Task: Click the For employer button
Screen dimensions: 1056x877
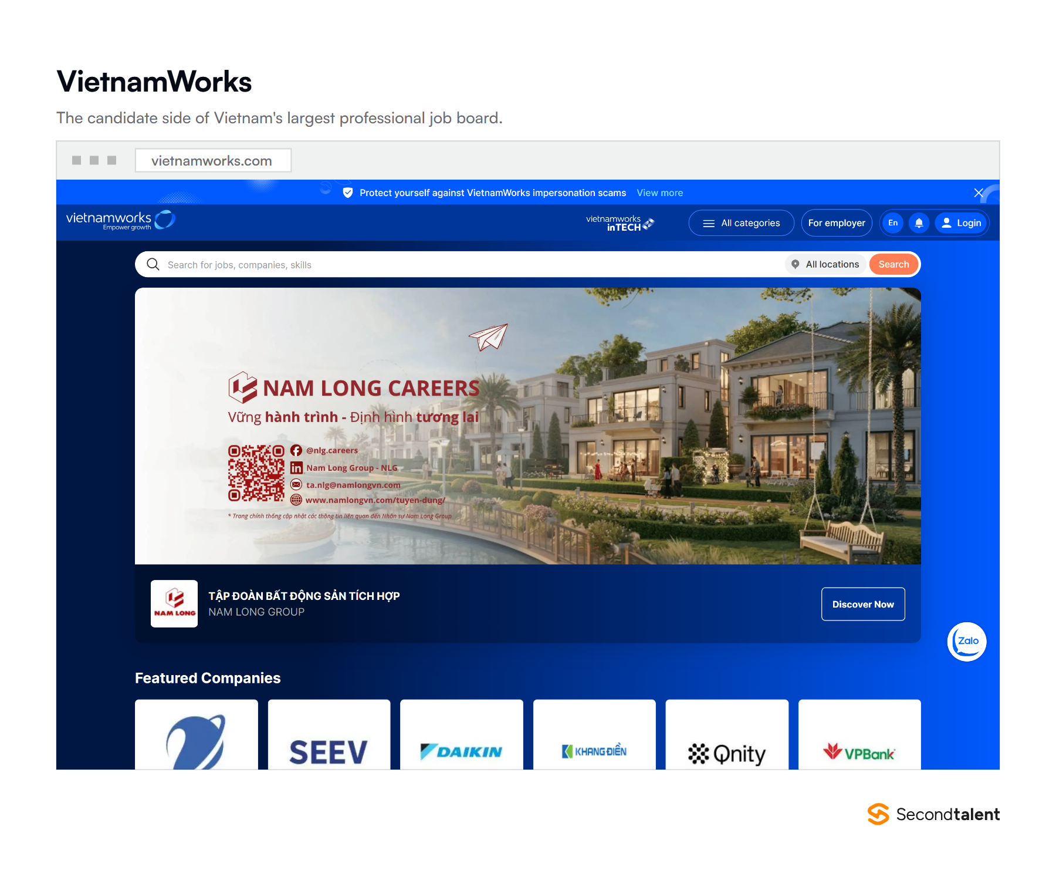Action: point(837,223)
